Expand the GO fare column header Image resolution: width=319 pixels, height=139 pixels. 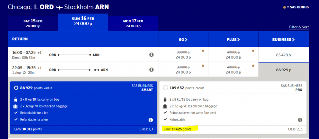183,39
